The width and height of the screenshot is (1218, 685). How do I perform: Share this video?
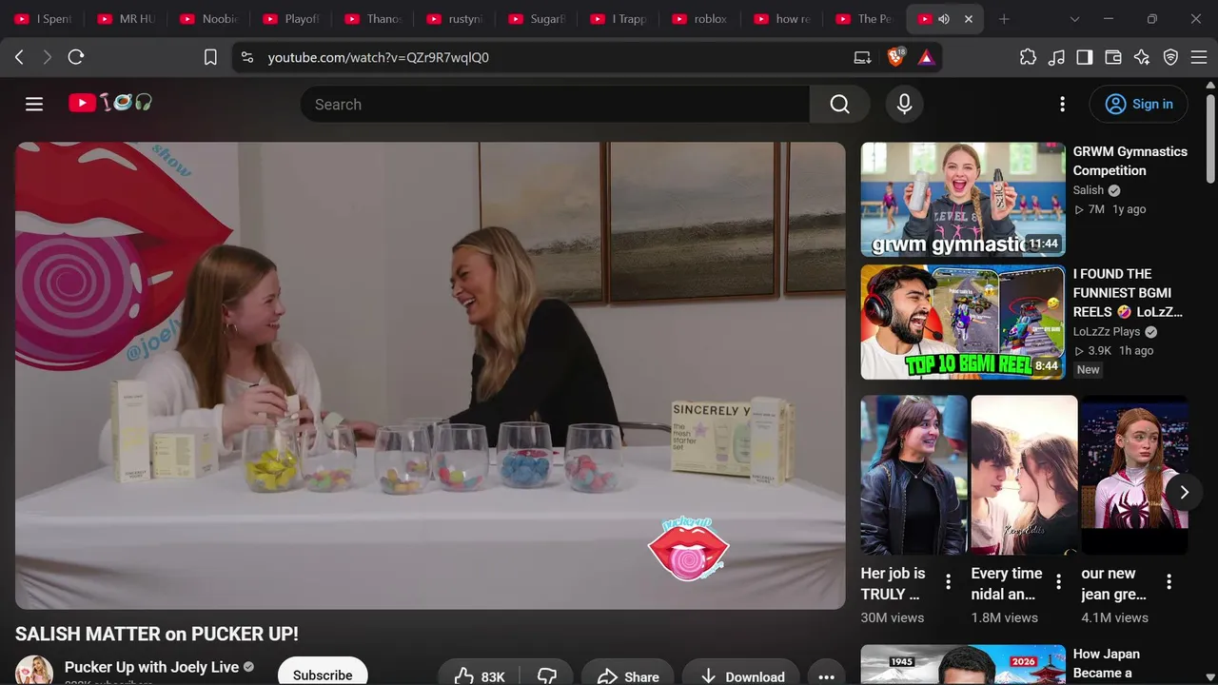point(628,675)
